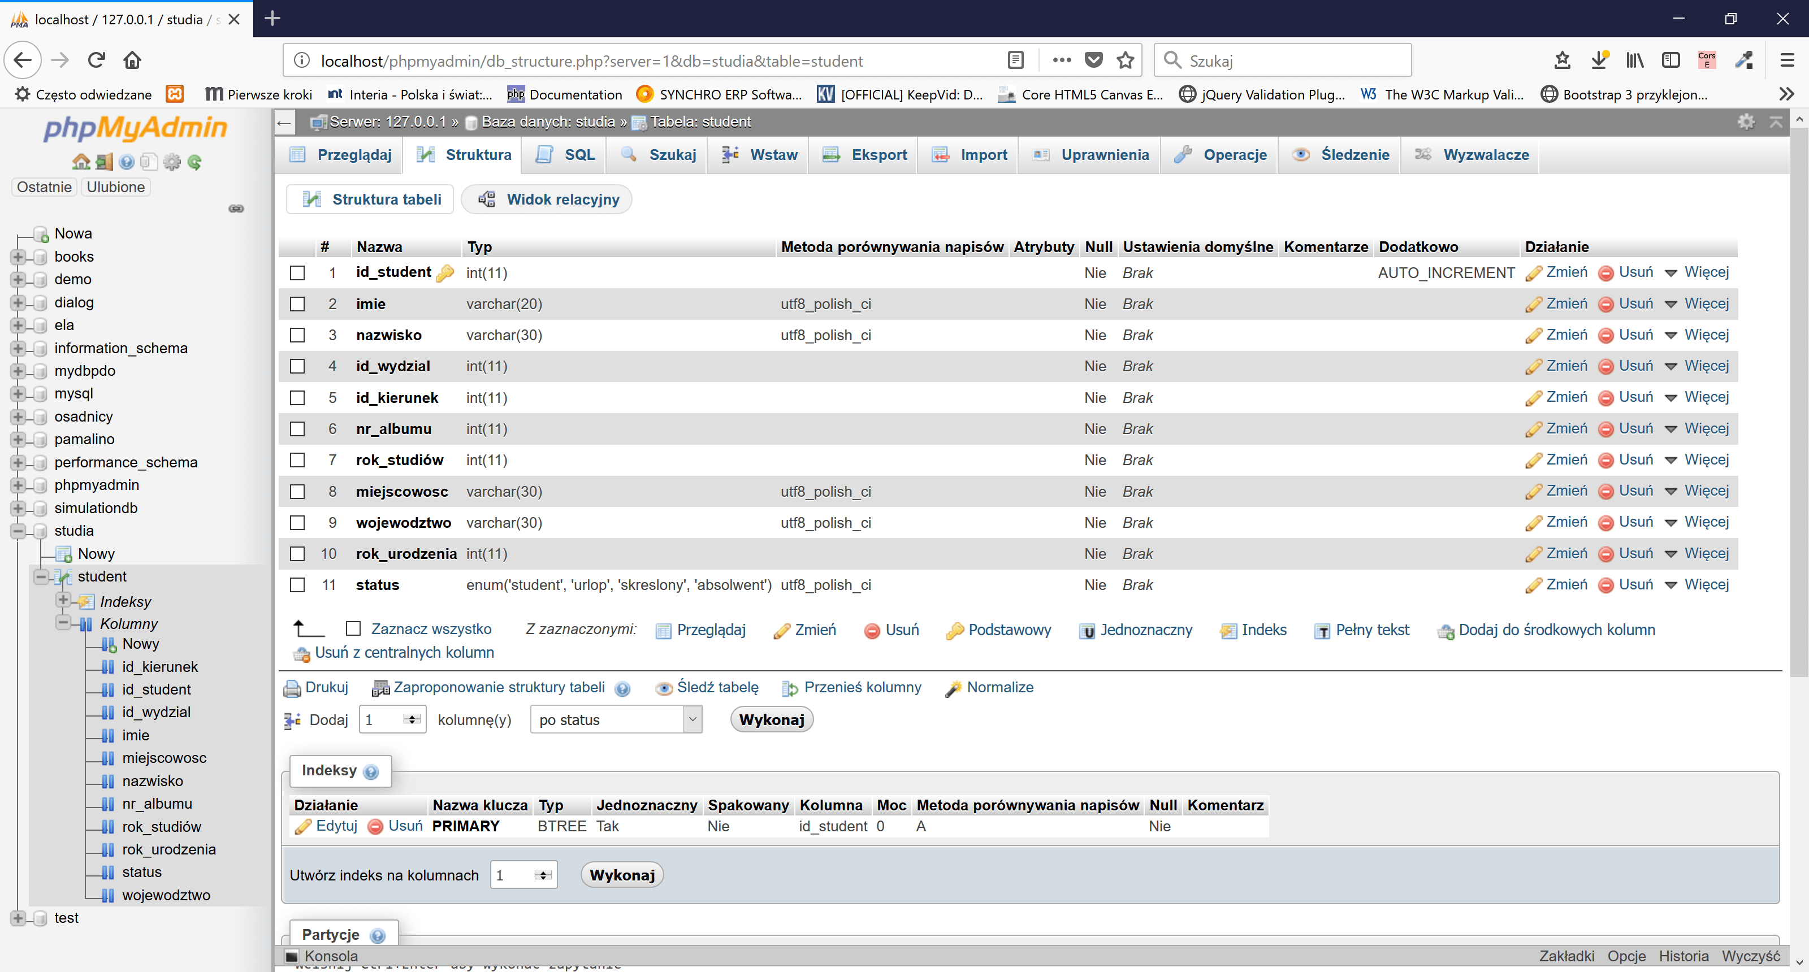Click the log out icon in sidebar
The height and width of the screenshot is (972, 1809).
104,162
